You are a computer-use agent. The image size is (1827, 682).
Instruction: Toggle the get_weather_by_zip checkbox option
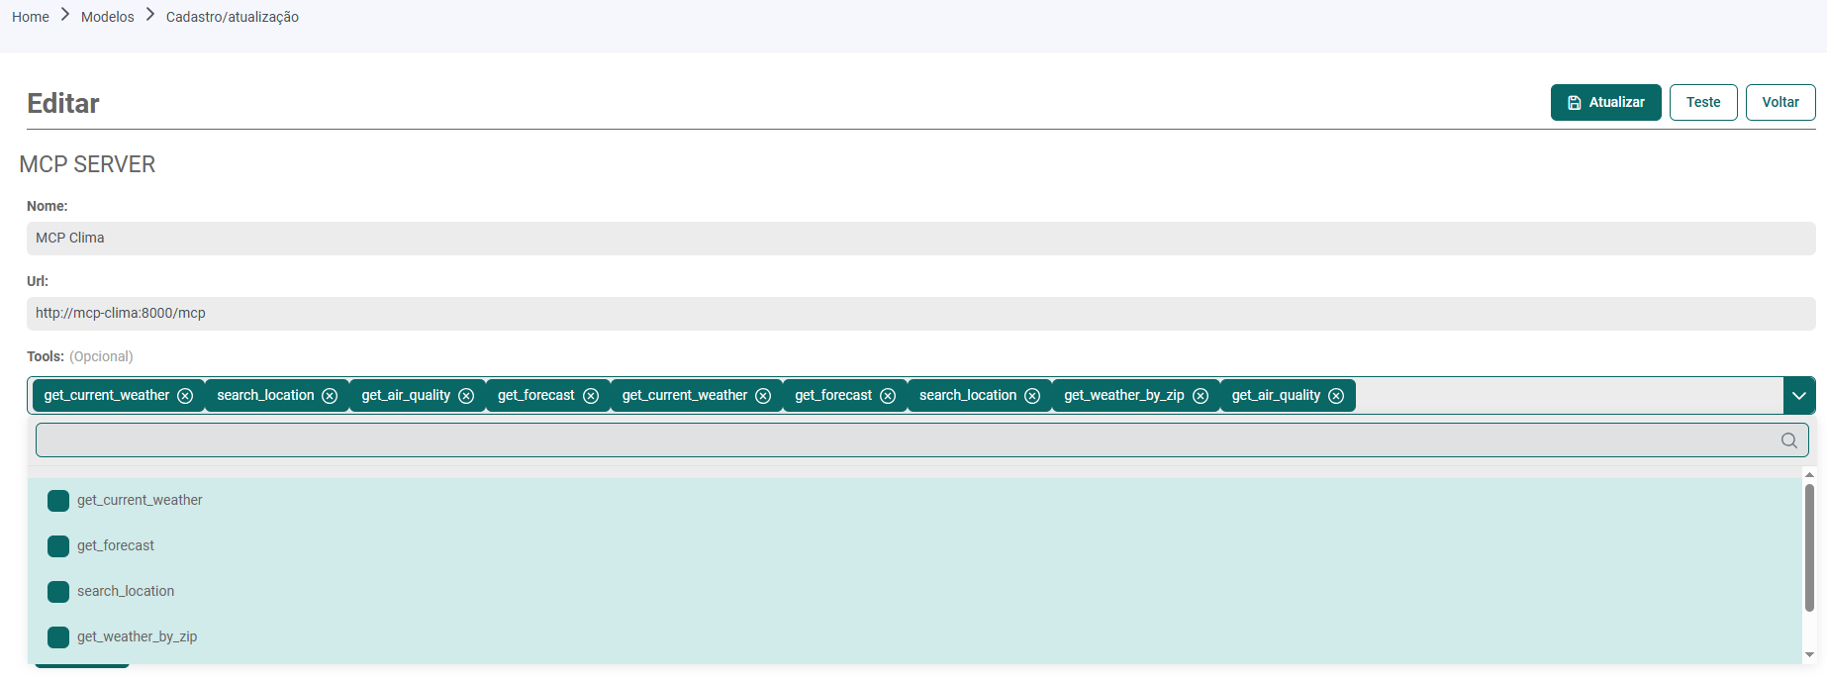tap(58, 637)
